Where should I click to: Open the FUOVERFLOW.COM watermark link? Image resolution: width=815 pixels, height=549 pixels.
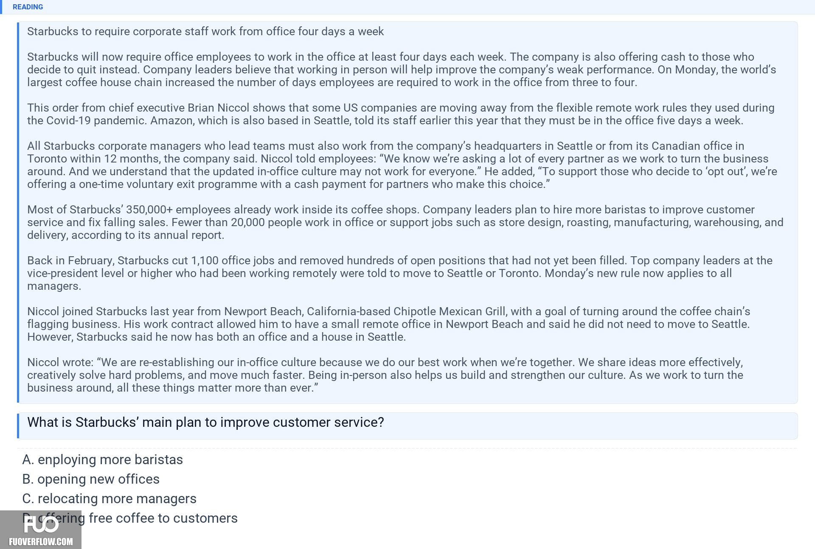41,542
